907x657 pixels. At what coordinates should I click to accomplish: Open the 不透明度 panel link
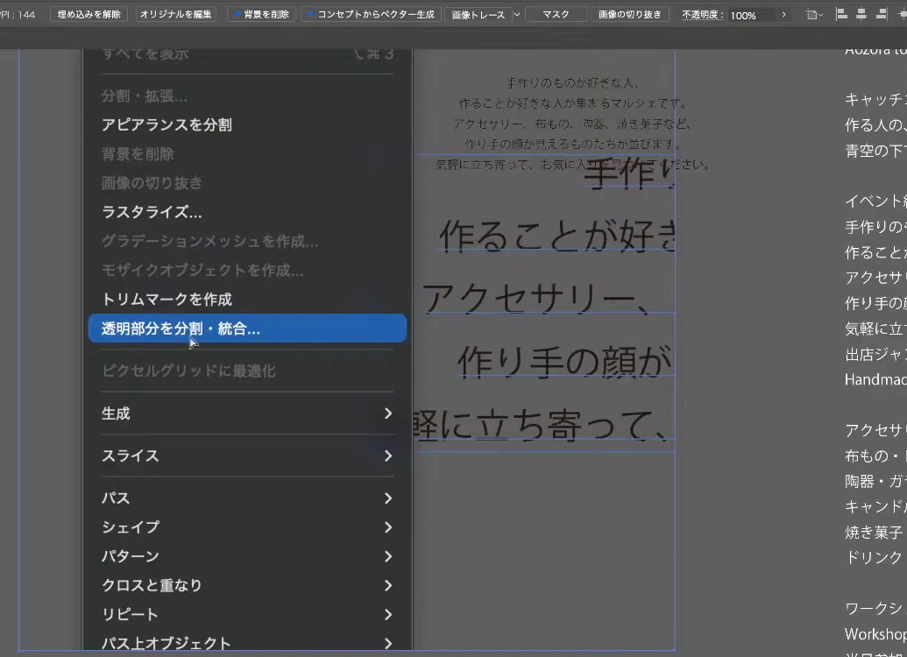click(x=702, y=15)
